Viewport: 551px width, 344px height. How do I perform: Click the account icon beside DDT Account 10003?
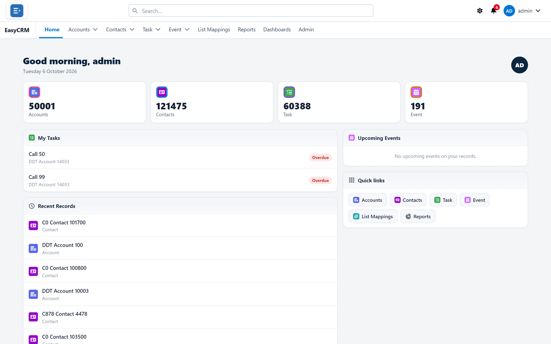33,294
